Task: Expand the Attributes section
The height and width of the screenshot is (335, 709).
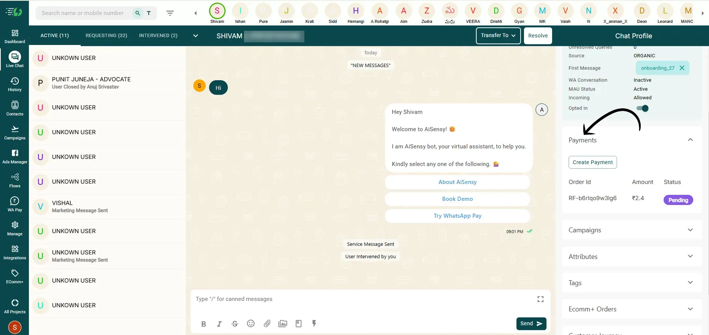Action: pyautogui.click(x=690, y=256)
